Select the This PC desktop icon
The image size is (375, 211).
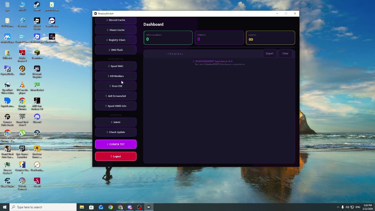[22, 6]
